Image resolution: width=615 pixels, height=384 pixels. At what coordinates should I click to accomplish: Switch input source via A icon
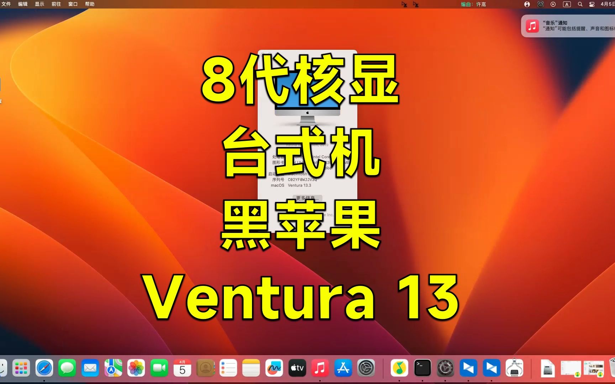[567, 4]
